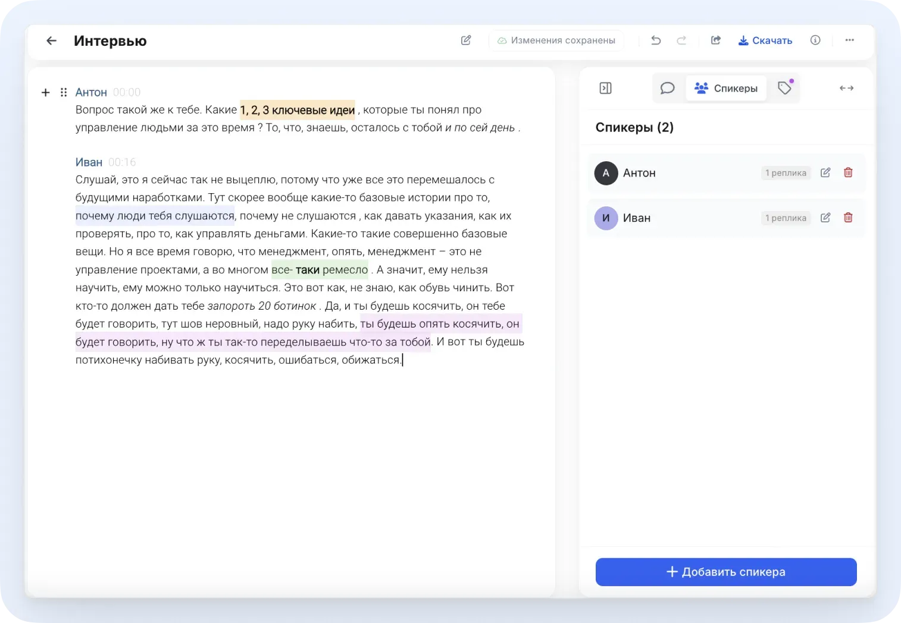The image size is (901, 623).
Task: Select the Спикеры tab
Action: pyautogui.click(x=726, y=88)
